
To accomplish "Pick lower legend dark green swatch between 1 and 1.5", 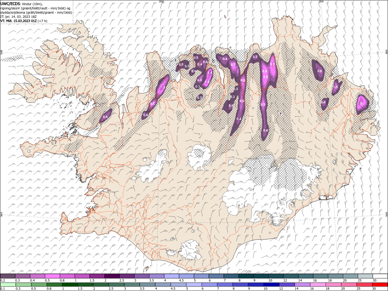I will click(70, 285).
